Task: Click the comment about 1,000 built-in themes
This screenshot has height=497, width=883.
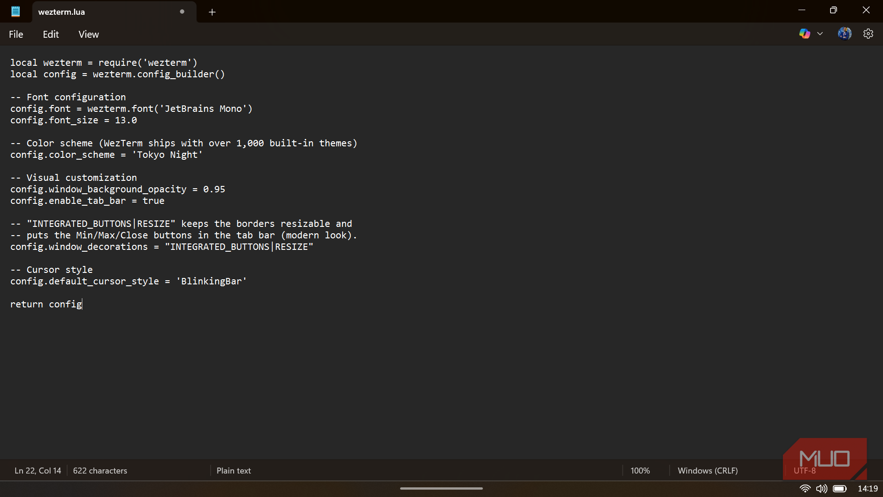Action: [x=184, y=144]
